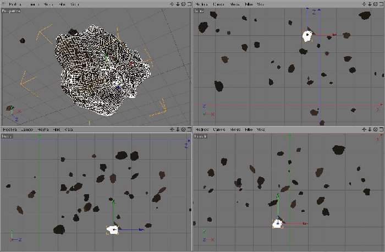The image size is (385, 252).
Task: Click the red X-axis arrow handle in the Front viewport
Action: (305, 223)
